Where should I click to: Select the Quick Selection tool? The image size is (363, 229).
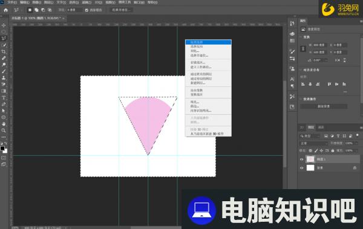point(4,45)
